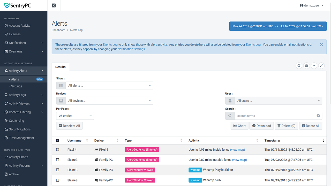The width and height of the screenshot is (331, 186).
Task: Expand Activity Reports menu
Action: [x=24, y=166]
